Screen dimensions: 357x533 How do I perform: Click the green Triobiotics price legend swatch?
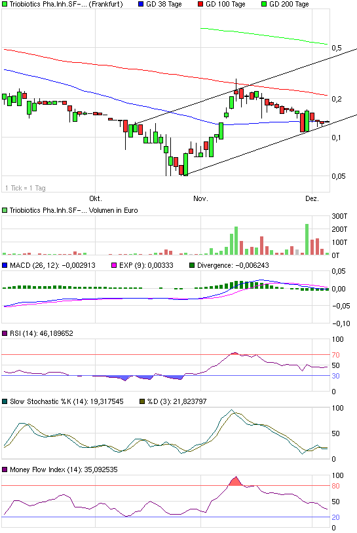pos(5,5)
